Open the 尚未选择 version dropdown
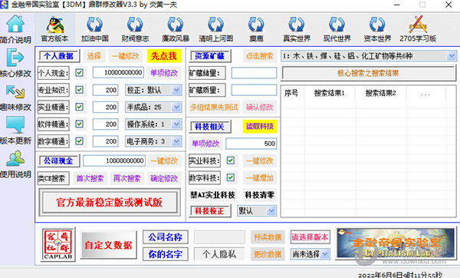 (310, 254)
